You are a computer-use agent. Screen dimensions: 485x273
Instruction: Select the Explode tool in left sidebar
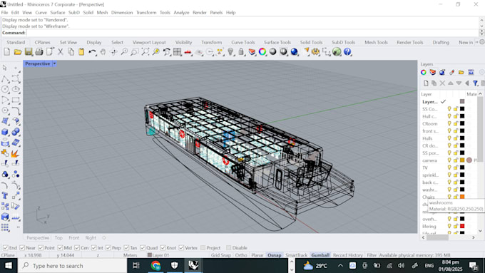pos(15,153)
